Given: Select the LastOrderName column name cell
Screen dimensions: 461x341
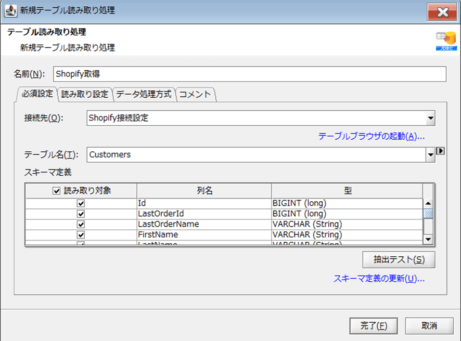Looking at the screenshot, I should pos(204,225).
